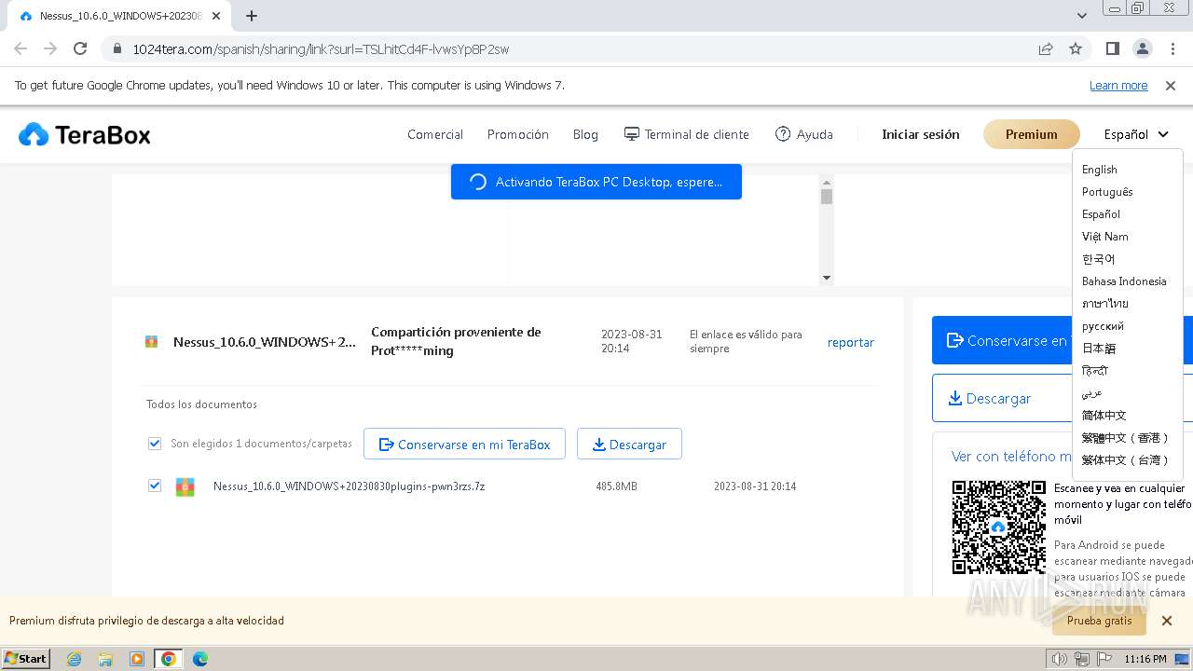Select Việt Nam language

1105,237
